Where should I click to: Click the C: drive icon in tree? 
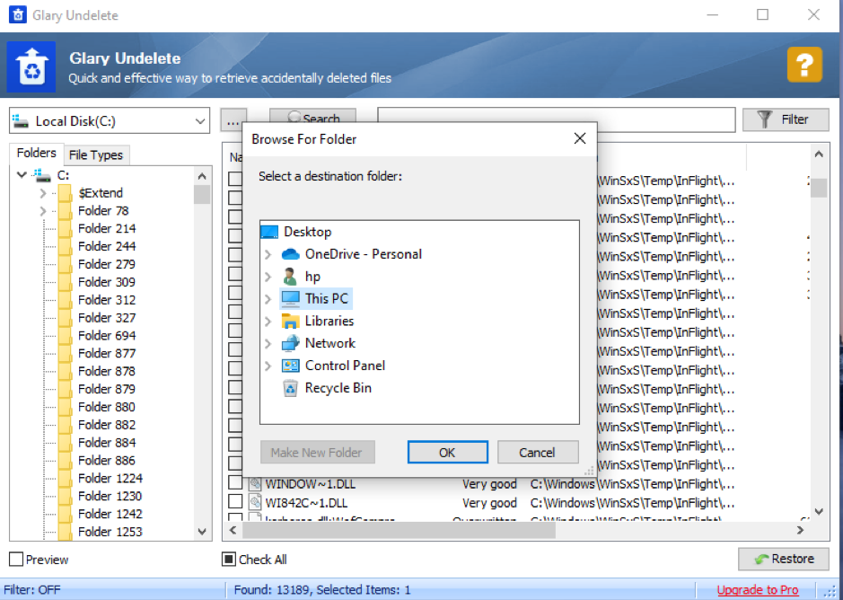click(x=41, y=175)
